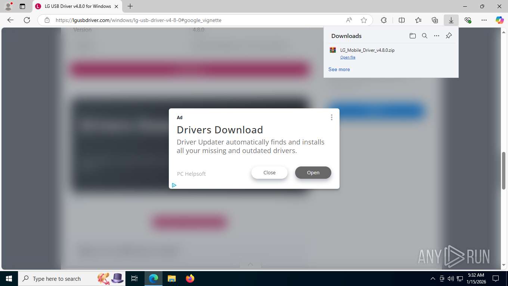
Task: Toggle the Downloads toolbar button
Action: coord(451,20)
